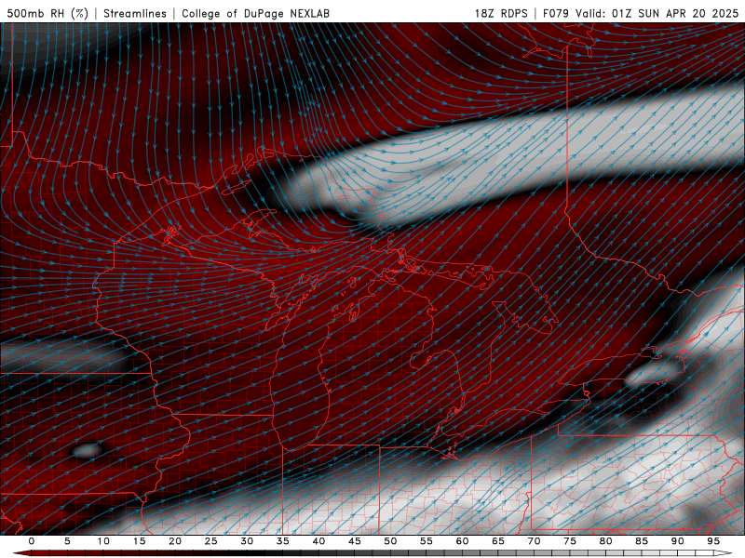Viewport: 745px width, 558px height.
Task: Click the colorbar value 30
Action: 247,541
